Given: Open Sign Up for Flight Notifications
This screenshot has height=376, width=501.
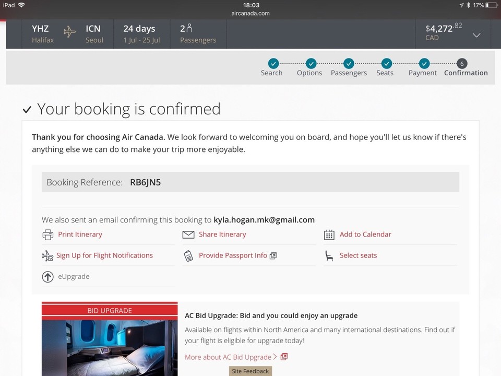Looking at the screenshot, I should pos(104,256).
